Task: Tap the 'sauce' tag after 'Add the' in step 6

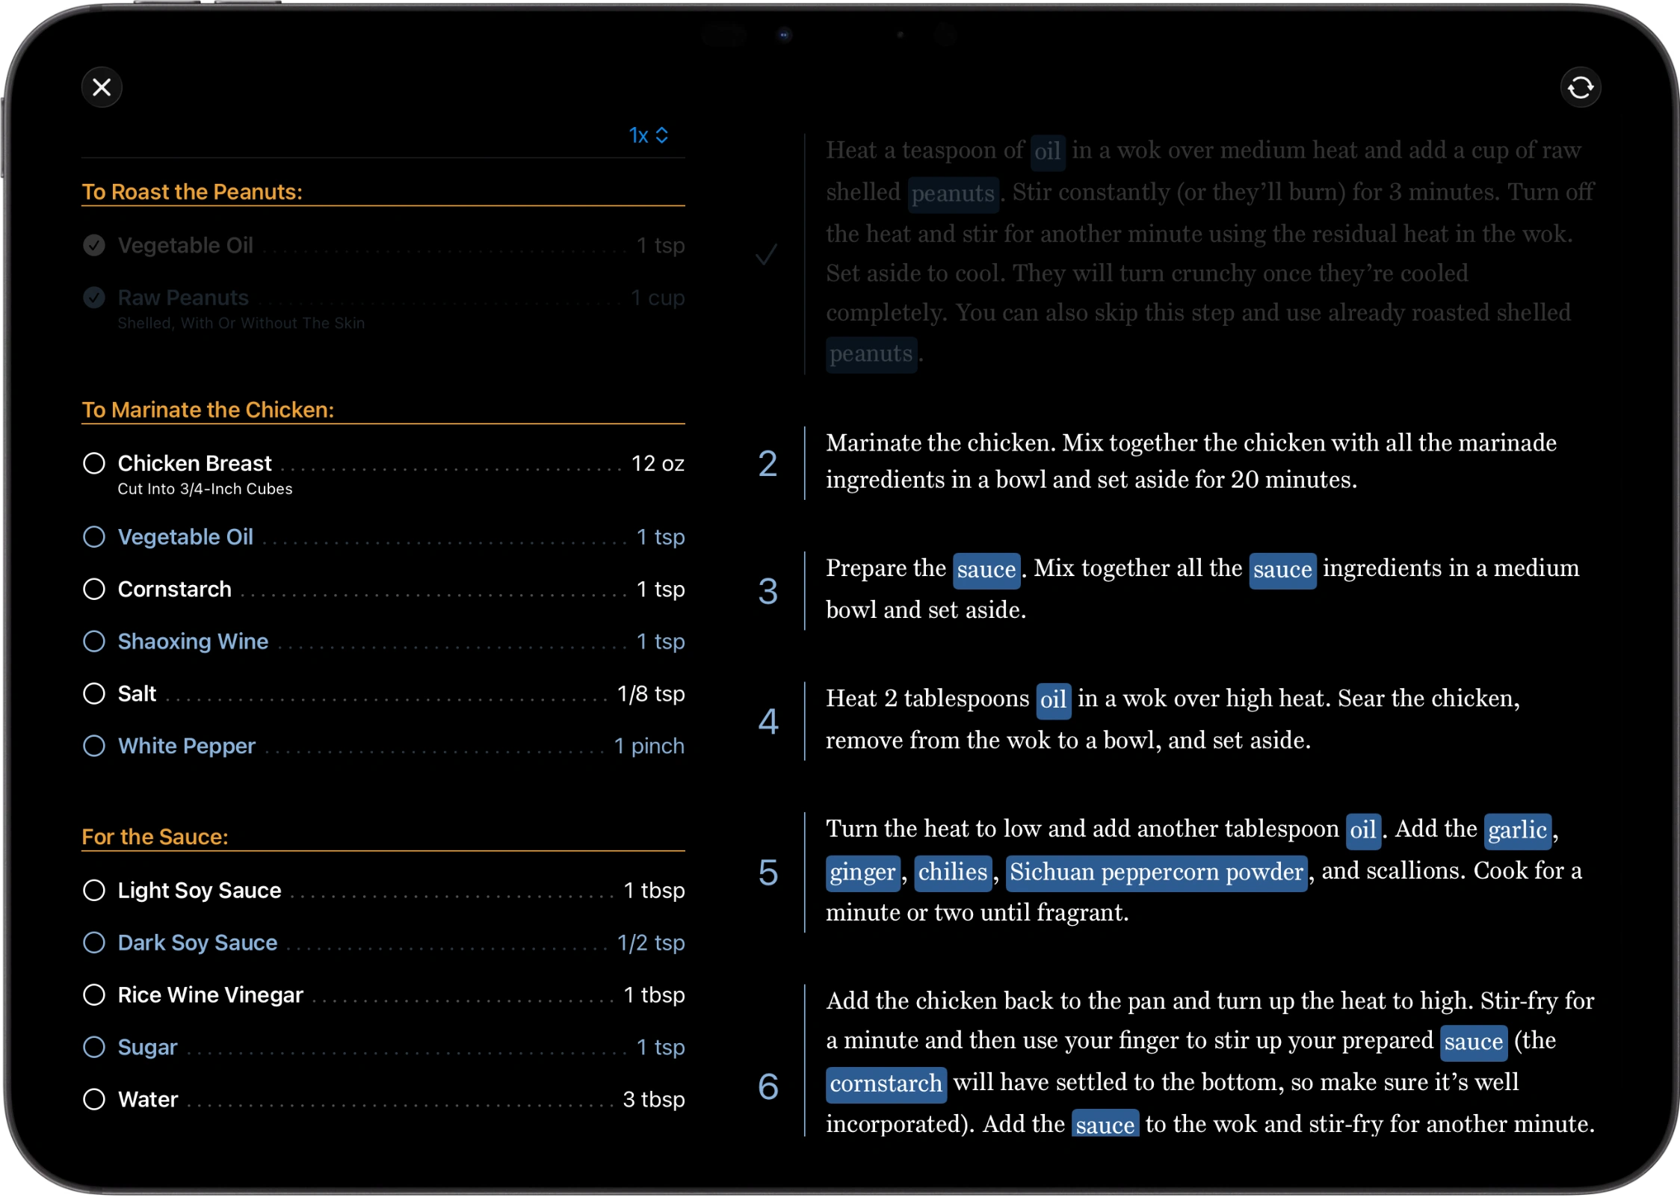Action: (x=1105, y=1125)
